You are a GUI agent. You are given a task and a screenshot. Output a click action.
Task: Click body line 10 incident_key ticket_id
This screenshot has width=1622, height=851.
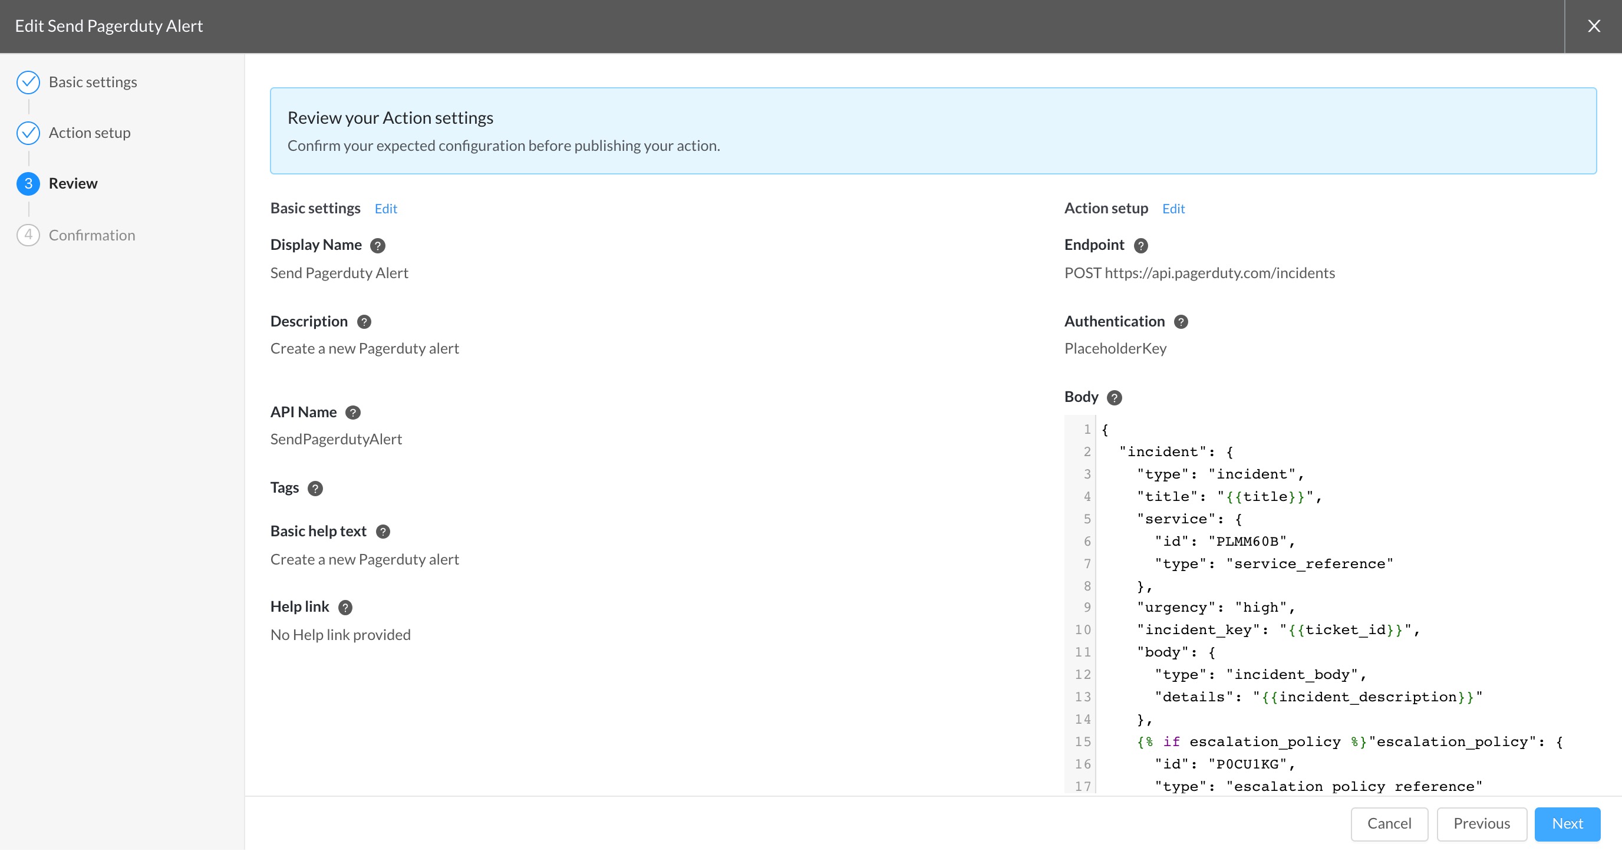[1278, 630]
